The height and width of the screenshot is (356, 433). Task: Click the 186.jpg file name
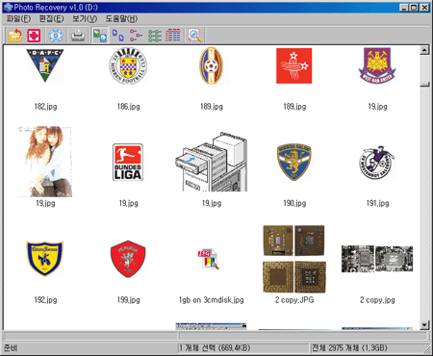128,107
